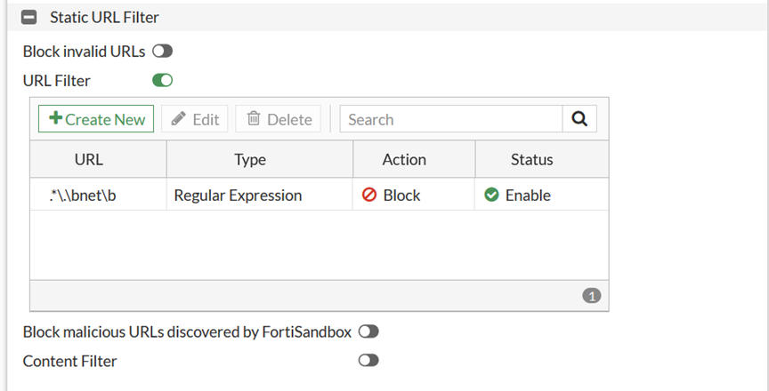Click the red Block action icon

pyautogui.click(x=369, y=195)
